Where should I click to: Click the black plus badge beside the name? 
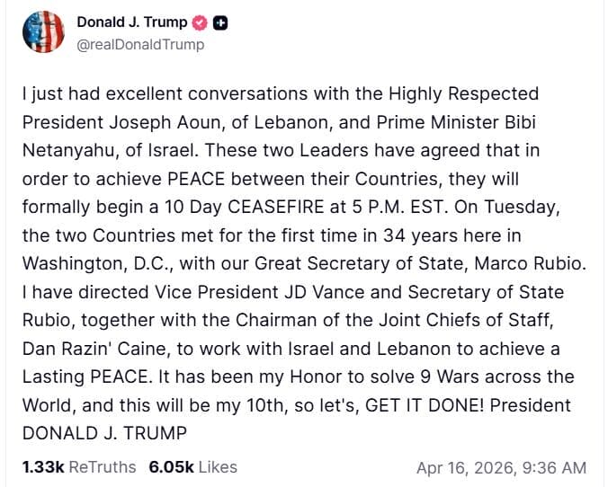(x=219, y=22)
